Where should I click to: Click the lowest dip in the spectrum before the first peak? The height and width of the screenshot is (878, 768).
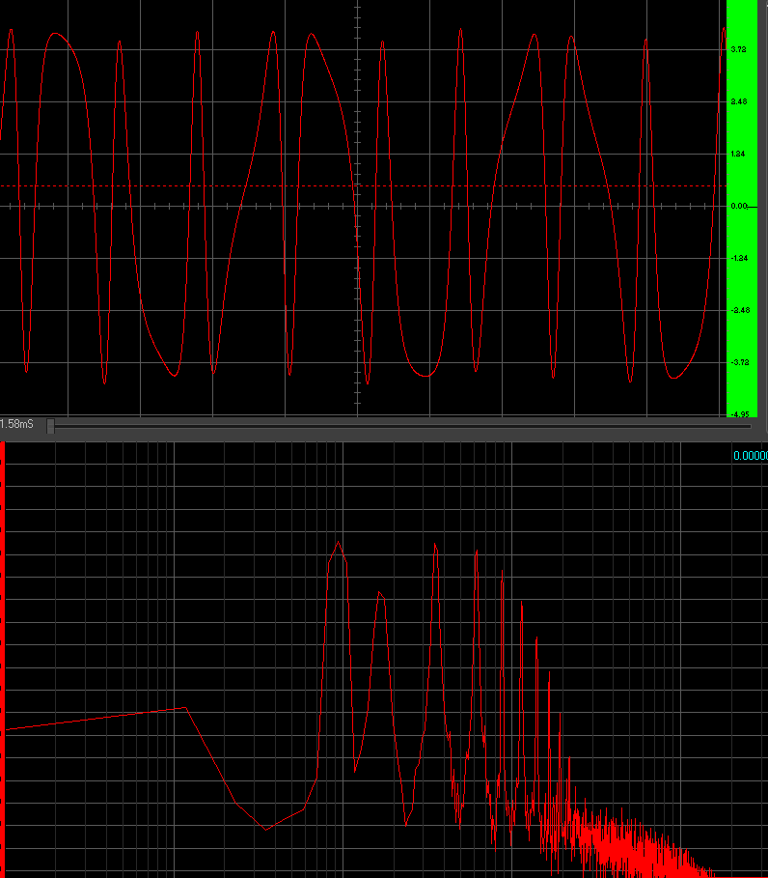coord(266,829)
